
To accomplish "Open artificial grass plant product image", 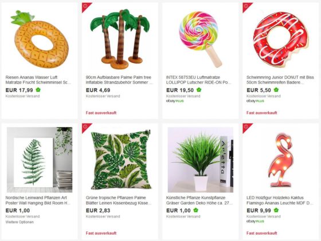I will 201,160.
